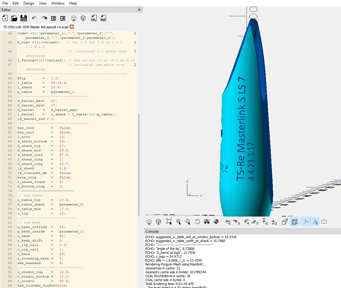Toggle perspective projection view
This screenshot has width=341, height=288.
pyautogui.click(x=285, y=222)
